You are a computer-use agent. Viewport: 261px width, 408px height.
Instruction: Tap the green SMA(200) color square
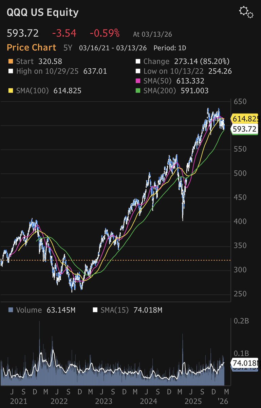(138, 91)
